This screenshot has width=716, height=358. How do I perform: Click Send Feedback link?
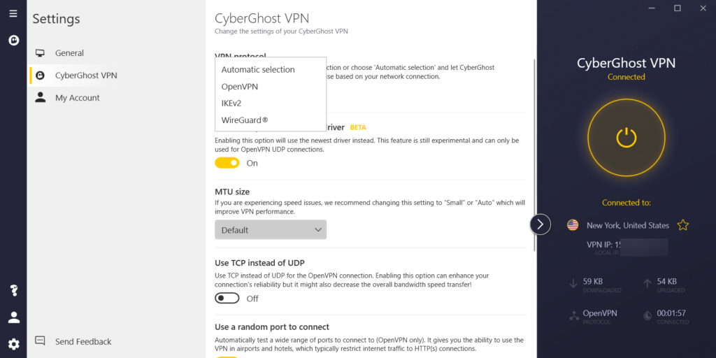pyautogui.click(x=83, y=342)
